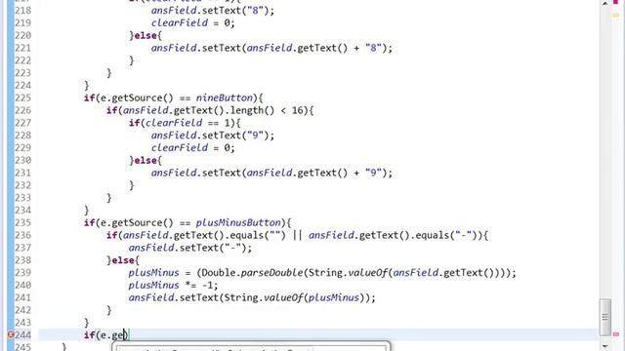
Task: Click 'clearField = 0;' on line 229
Action: click(x=193, y=148)
